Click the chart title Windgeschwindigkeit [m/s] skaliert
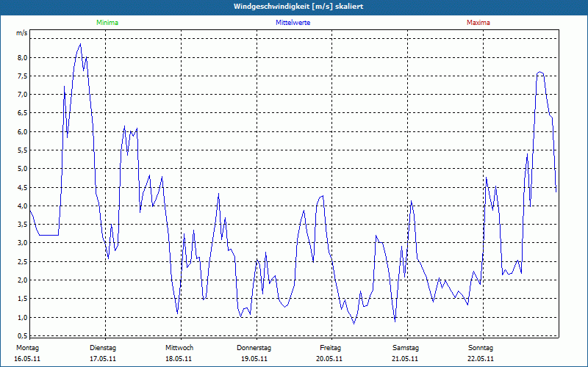The image size is (588, 367). (298, 7)
